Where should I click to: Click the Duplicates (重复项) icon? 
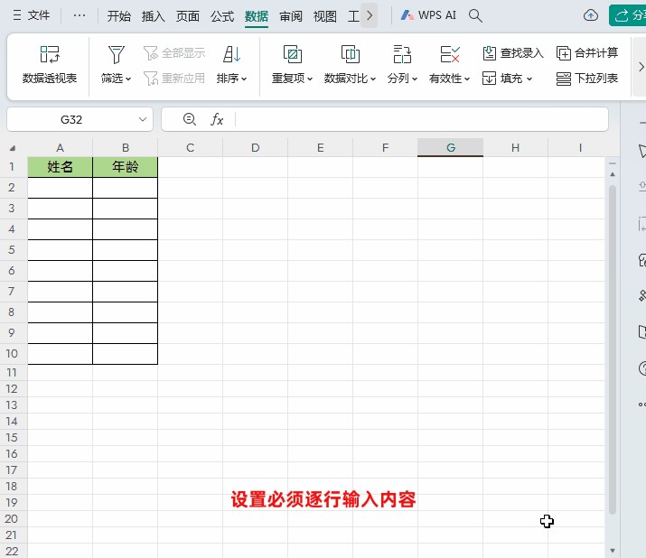292,55
